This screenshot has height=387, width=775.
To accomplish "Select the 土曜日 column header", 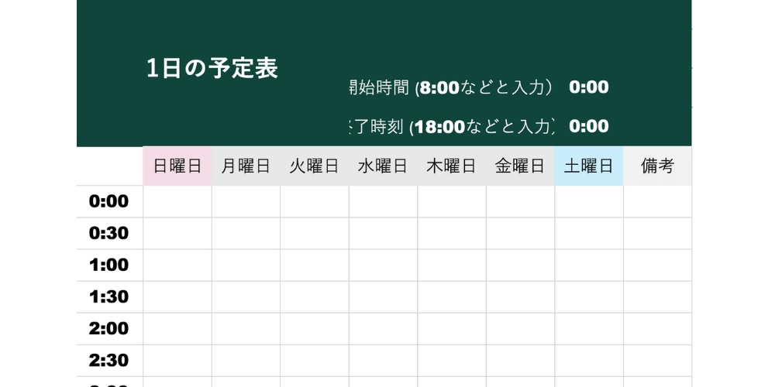I will coord(588,166).
